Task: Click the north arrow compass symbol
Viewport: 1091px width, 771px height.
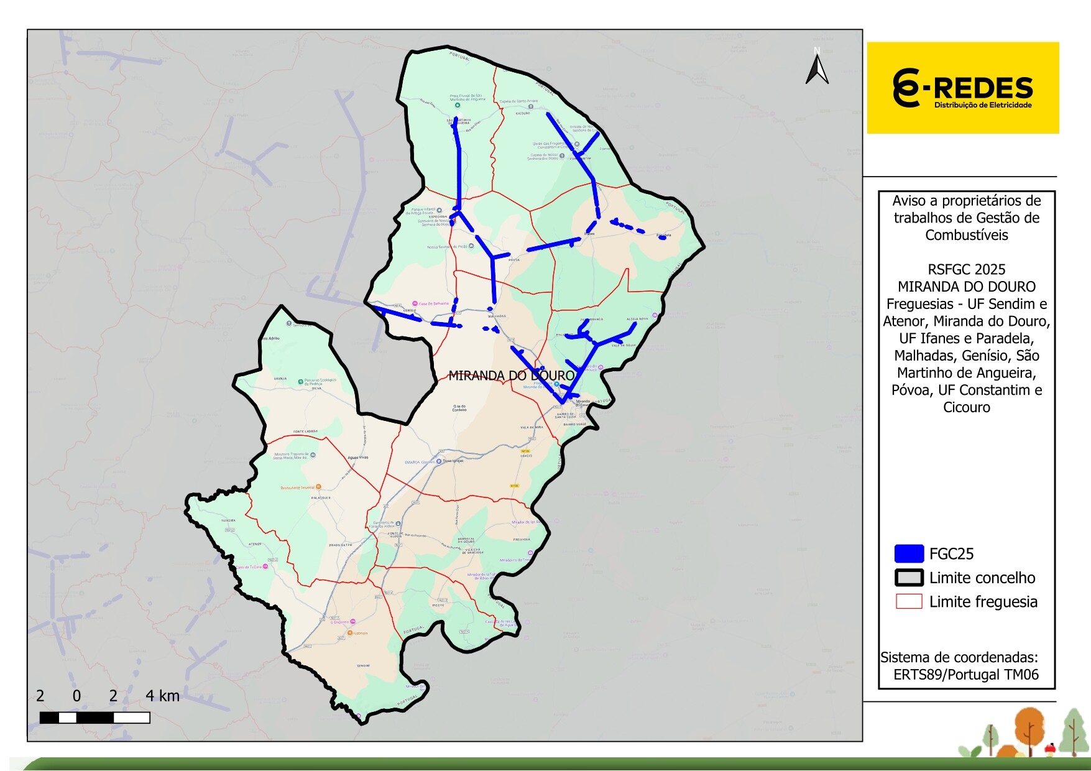Action: [817, 67]
